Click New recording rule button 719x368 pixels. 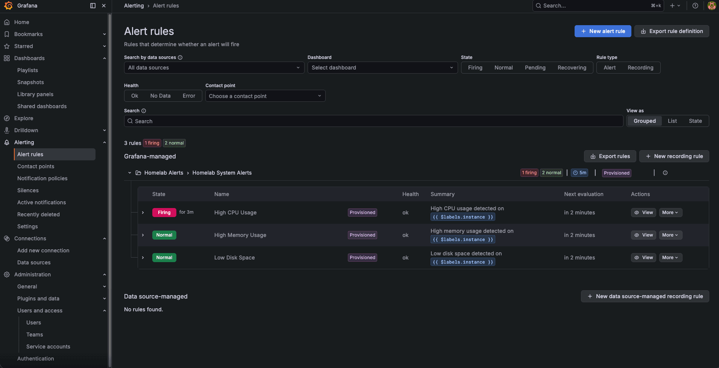point(674,156)
